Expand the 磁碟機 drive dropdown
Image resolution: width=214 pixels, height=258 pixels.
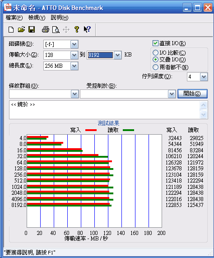click(x=74, y=44)
